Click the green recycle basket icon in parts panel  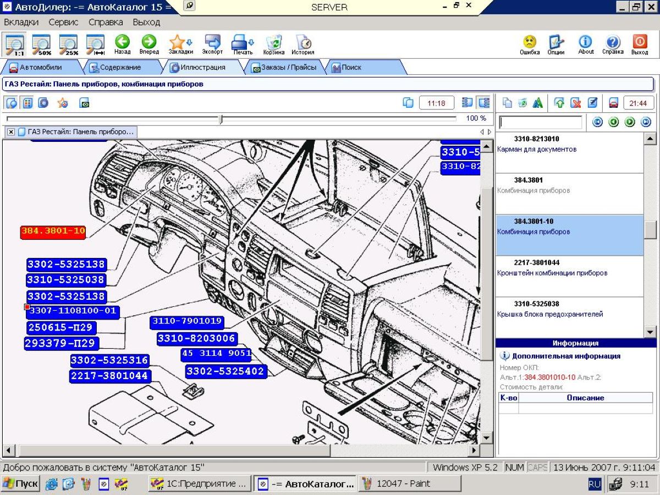522,103
